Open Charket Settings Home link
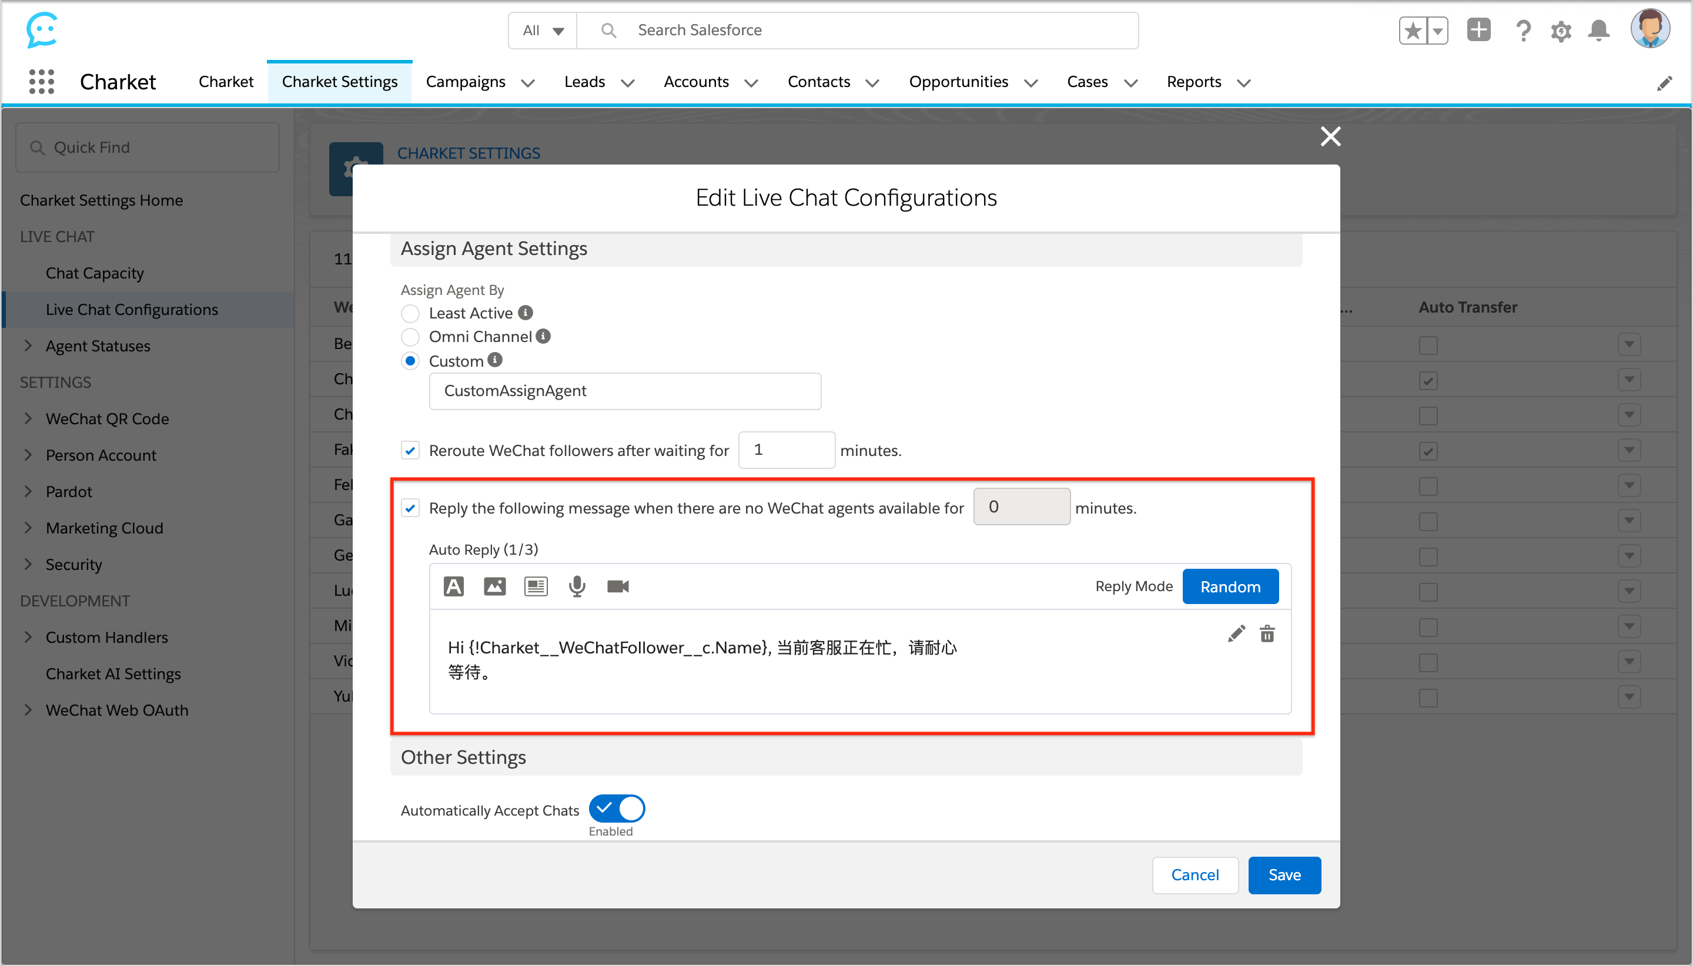1693x966 pixels. click(102, 200)
